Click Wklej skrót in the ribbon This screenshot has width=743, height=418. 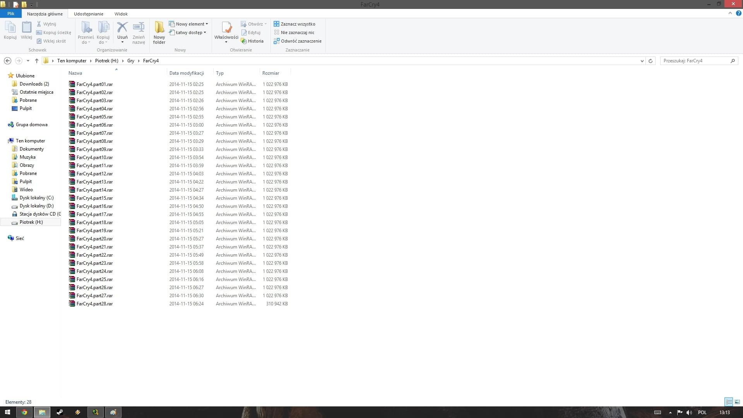(51, 41)
